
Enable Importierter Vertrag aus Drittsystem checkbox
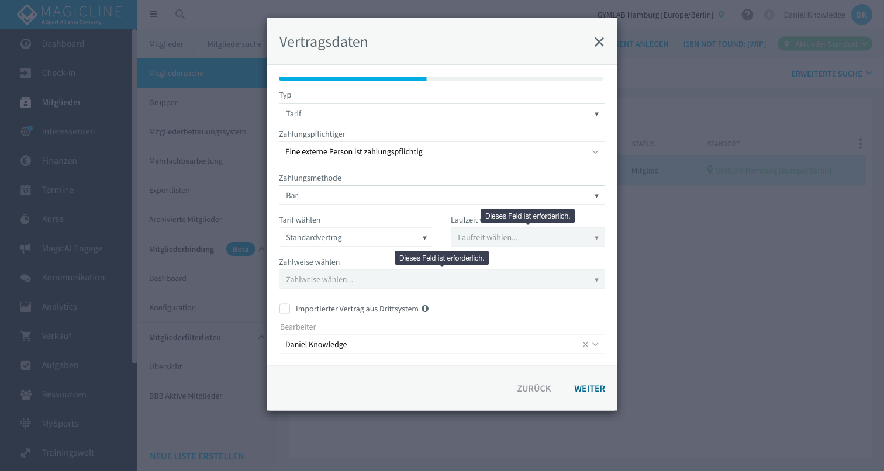285,309
